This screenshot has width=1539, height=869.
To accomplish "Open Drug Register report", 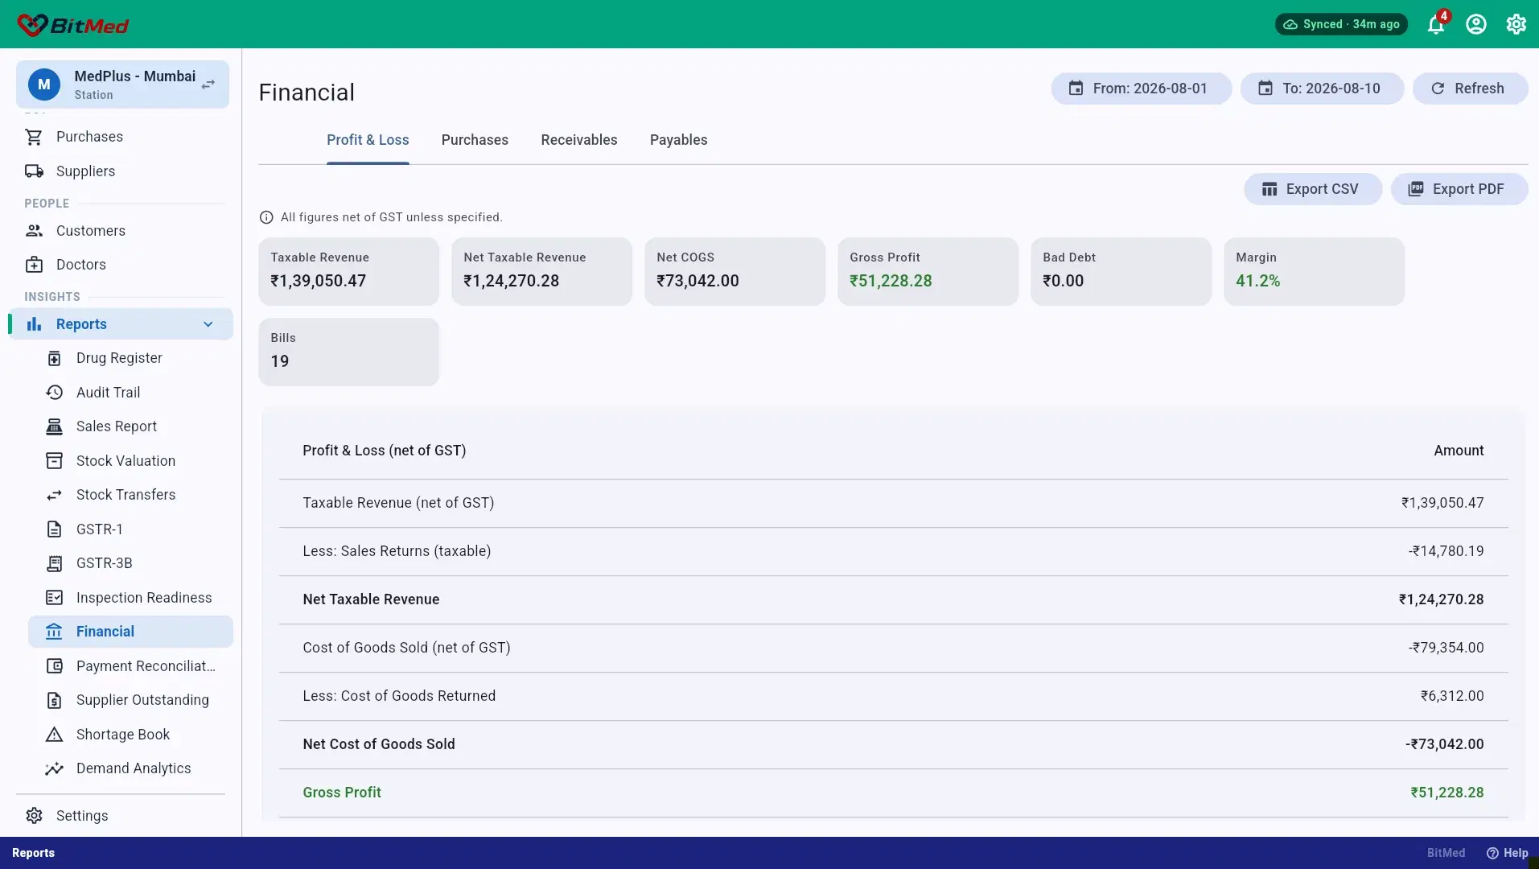I will pyautogui.click(x=130, y=358).
